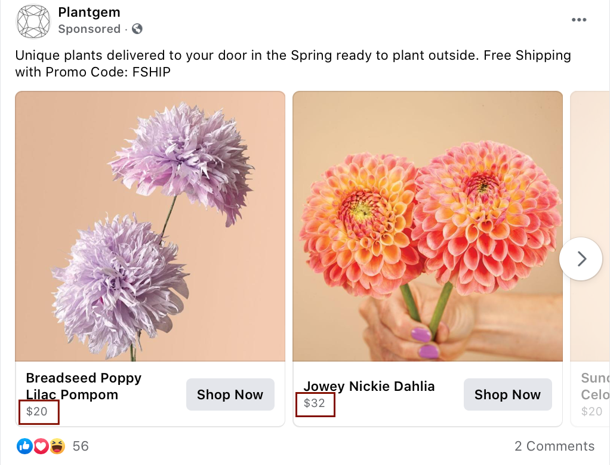Open the three-dot options menu
The height and width of the screenshot is (465, 610).
[578, 19]
